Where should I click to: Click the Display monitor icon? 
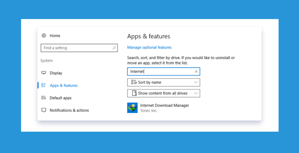pyautogui.click(x=44, y=73)
